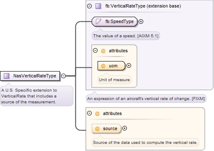Click @ icon beside lower attributes header

(x=97, y=113)
